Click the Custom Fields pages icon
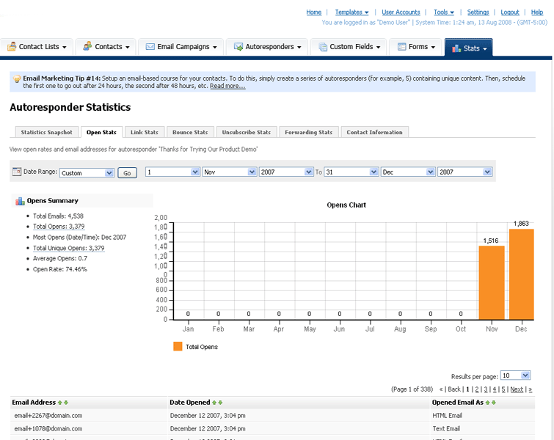This screenshot has width=554, height=440. [323, 47]
